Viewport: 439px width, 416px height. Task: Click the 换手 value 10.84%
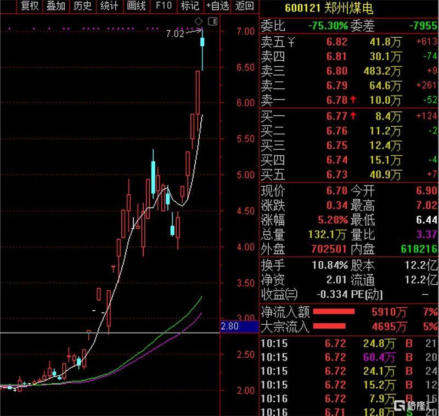330,266
